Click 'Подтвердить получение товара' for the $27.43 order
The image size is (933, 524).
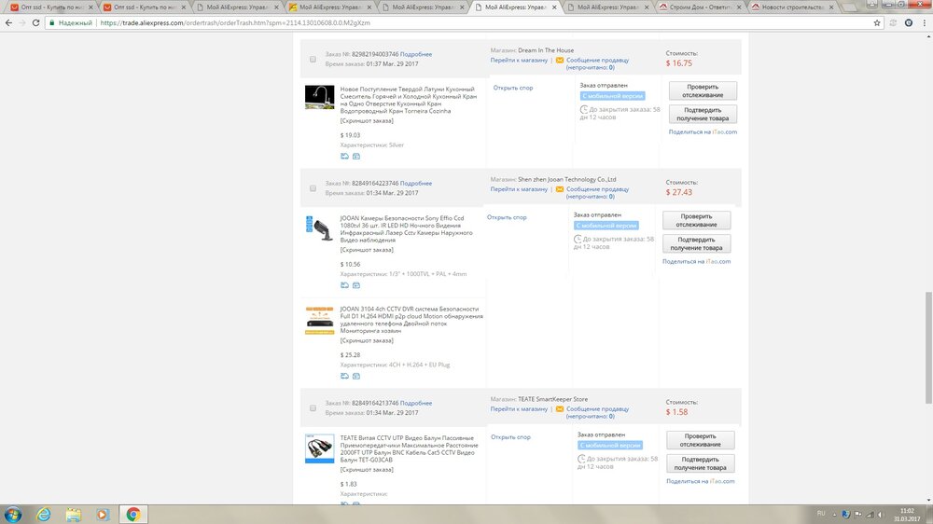click(697, 244)
